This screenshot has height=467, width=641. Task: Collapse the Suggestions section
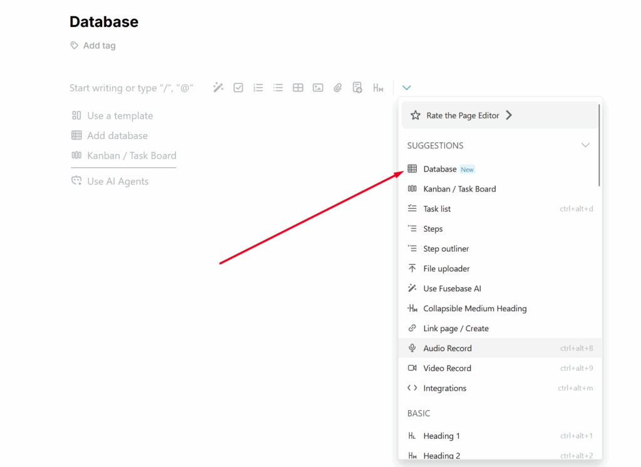585,145
